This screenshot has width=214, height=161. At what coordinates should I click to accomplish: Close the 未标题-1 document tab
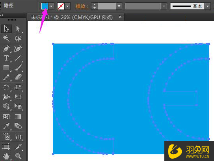(120, 17)
